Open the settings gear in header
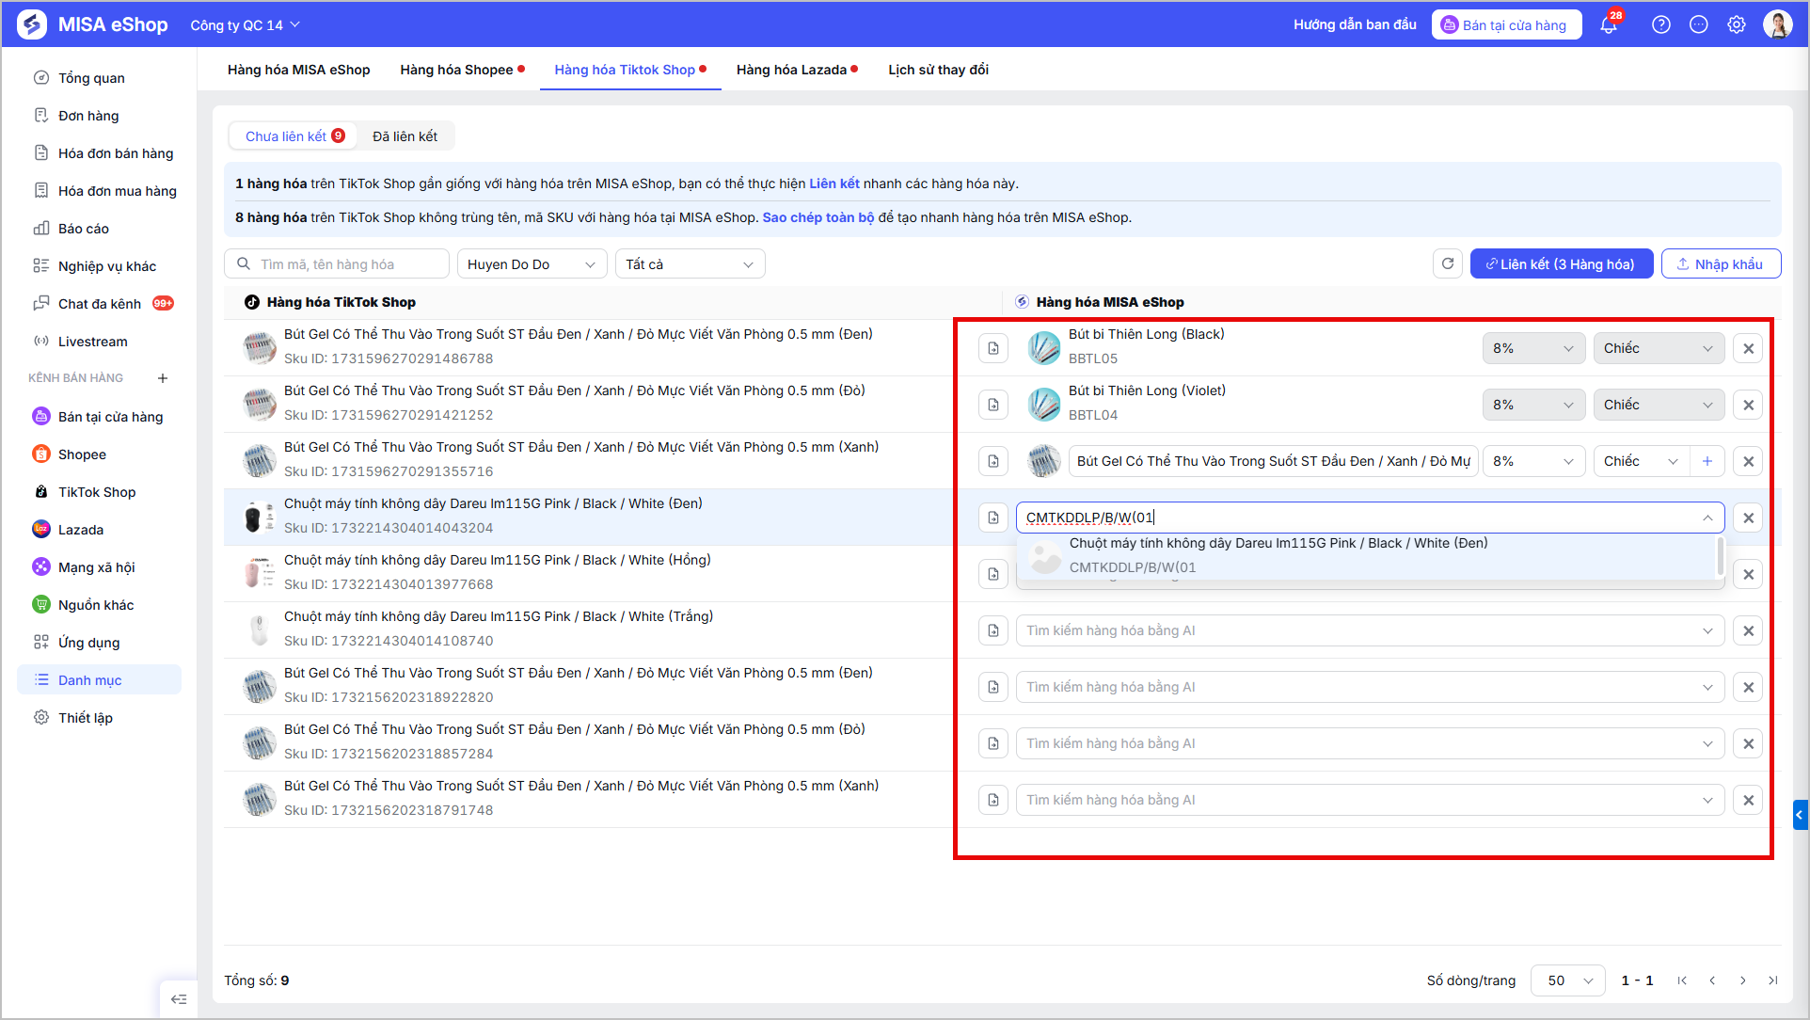Viewport: 1810px width, 1020px height. coord(1737,25)
